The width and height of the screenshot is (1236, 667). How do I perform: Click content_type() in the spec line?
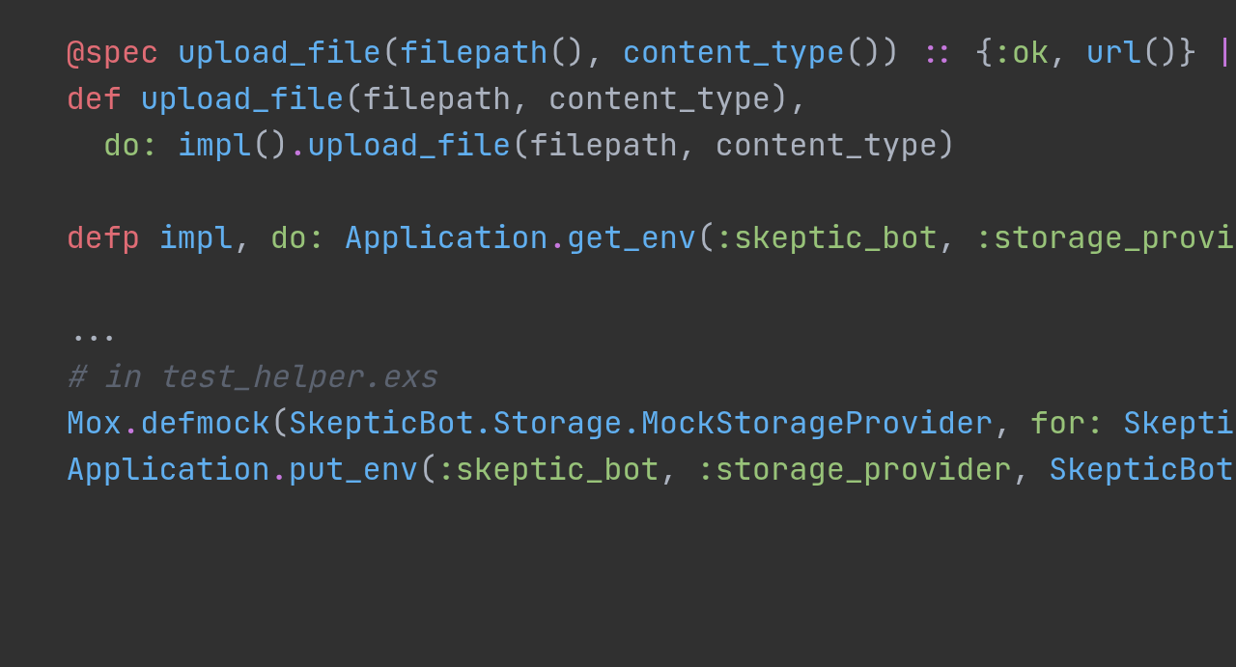(x=761, y=53)
